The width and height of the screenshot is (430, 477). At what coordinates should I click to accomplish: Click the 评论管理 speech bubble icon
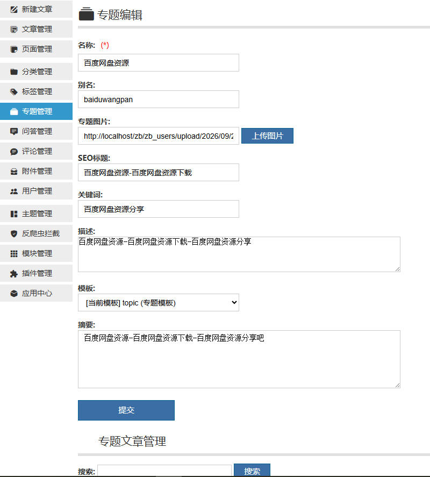[14, 152]
